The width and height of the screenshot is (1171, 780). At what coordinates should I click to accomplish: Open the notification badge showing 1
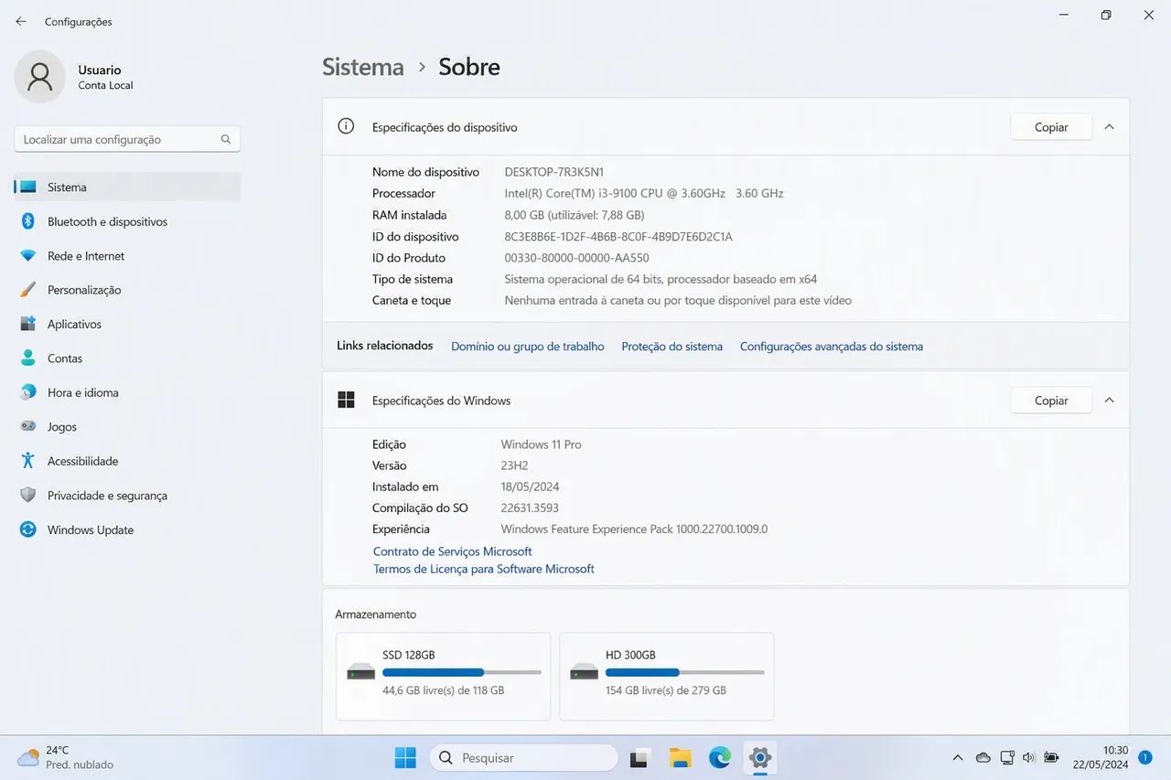(1145, 757)
